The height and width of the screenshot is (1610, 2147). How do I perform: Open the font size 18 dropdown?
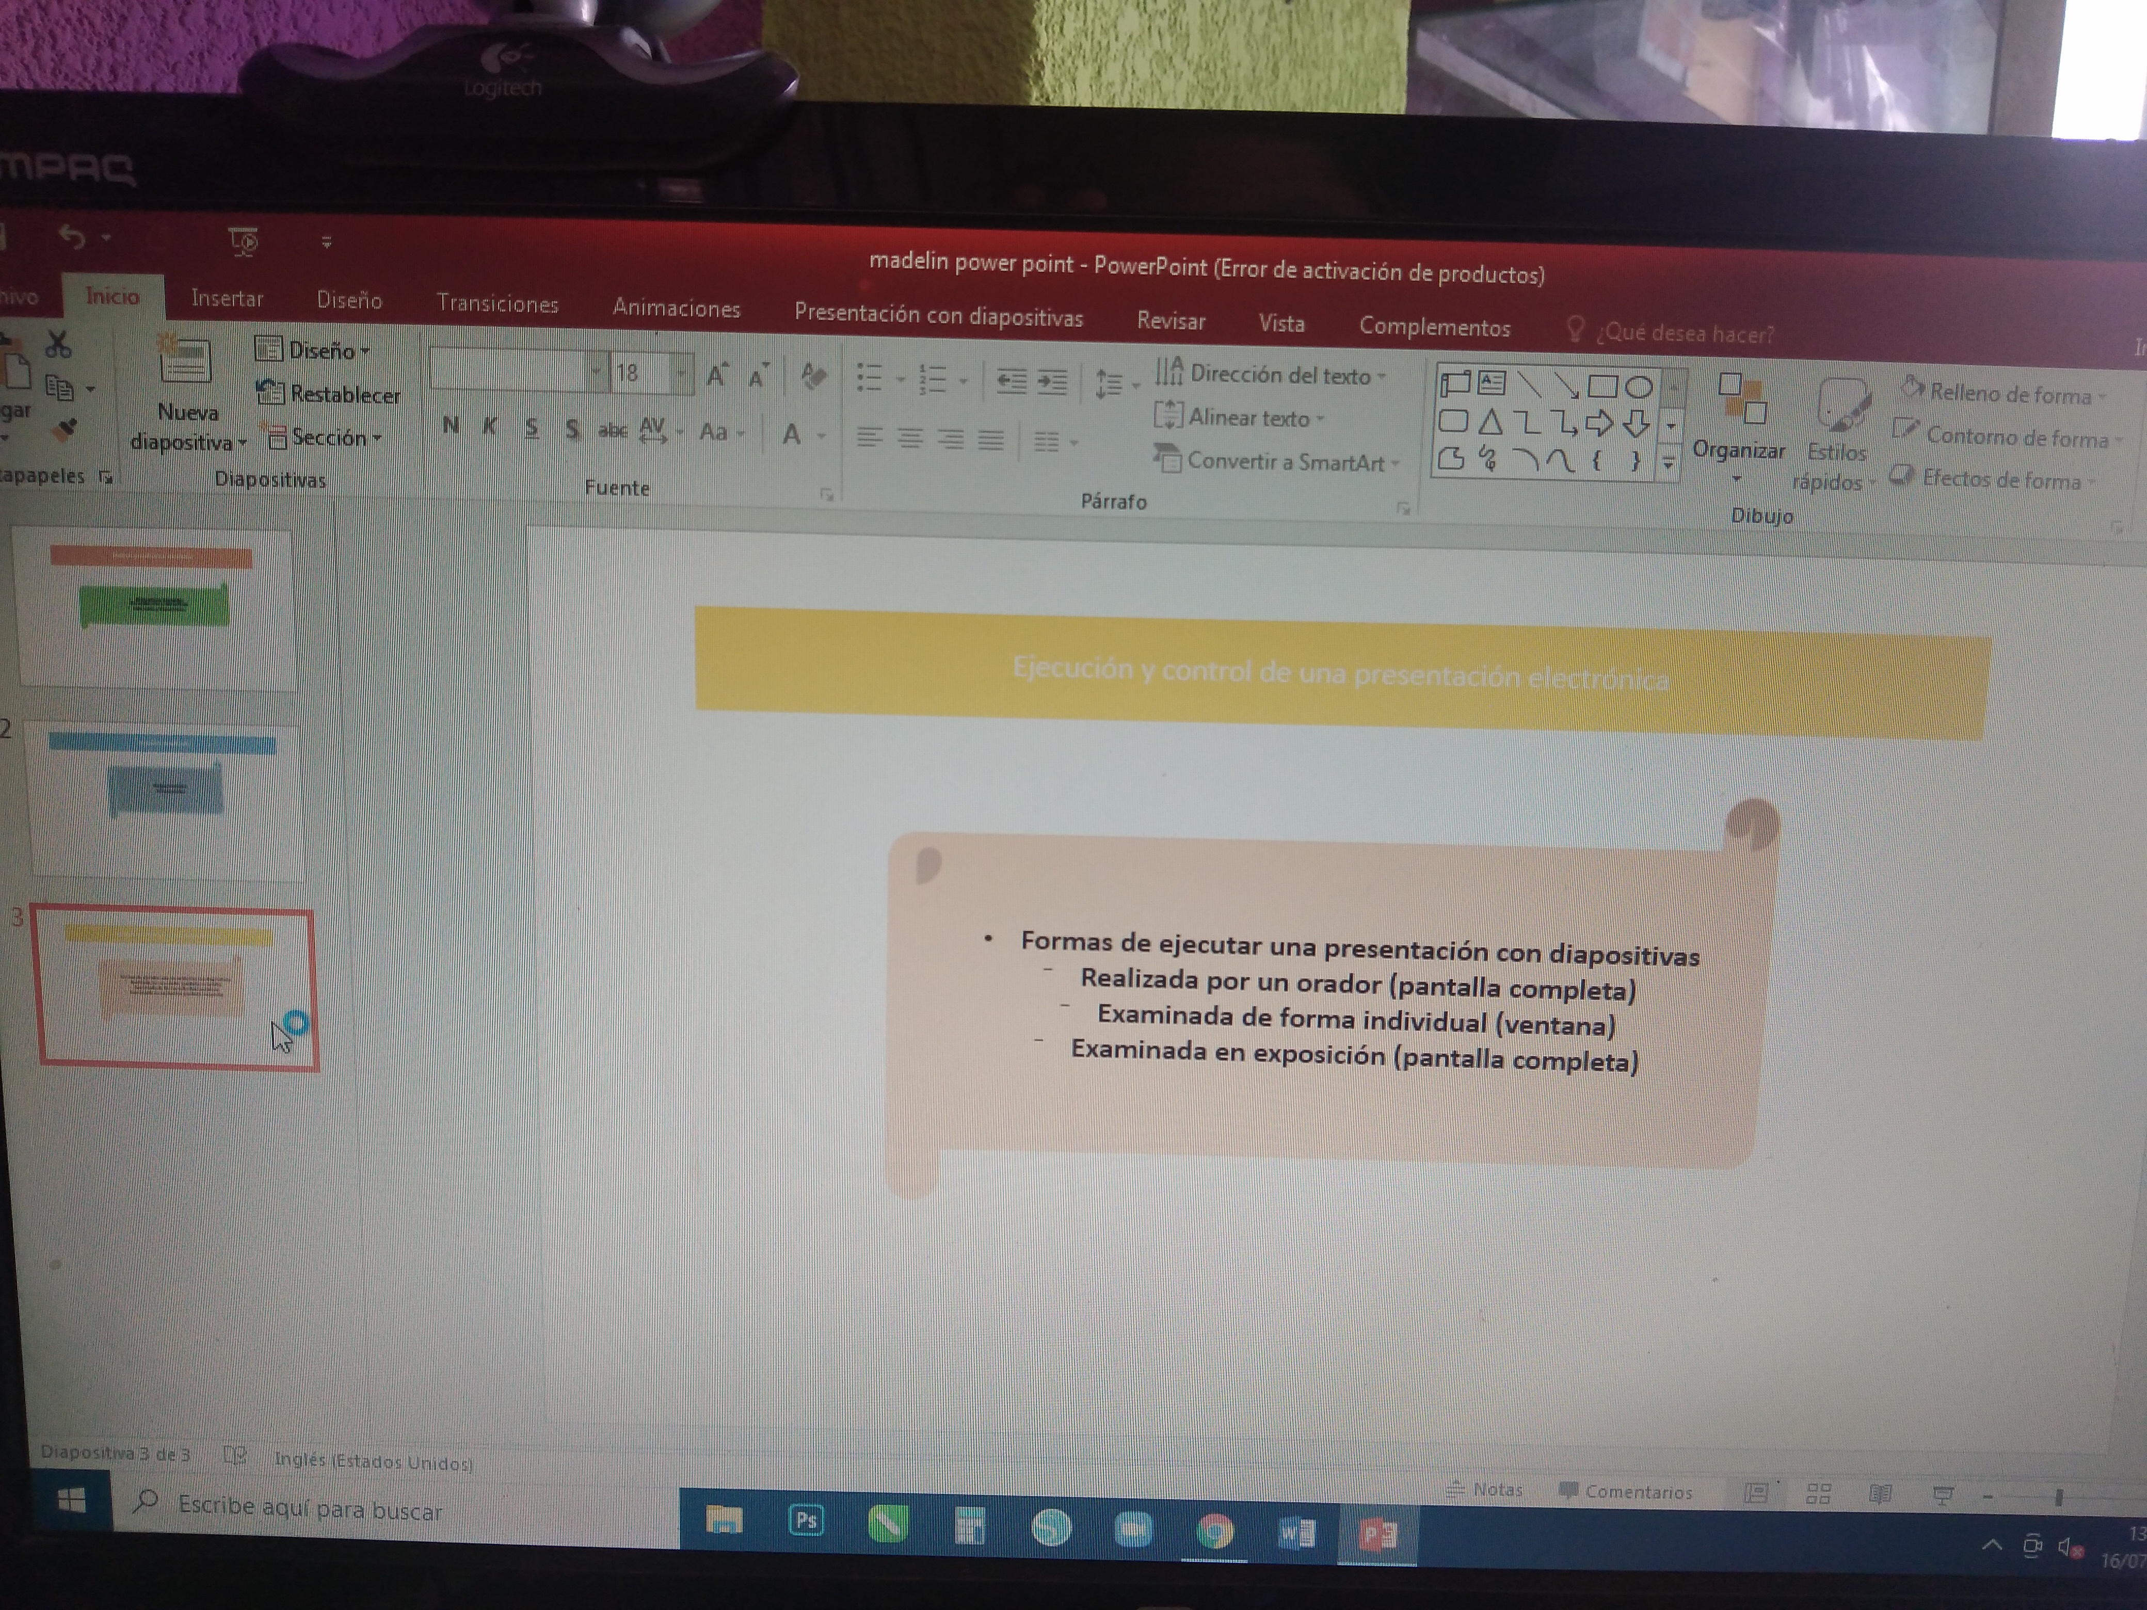tap(681, 374)
